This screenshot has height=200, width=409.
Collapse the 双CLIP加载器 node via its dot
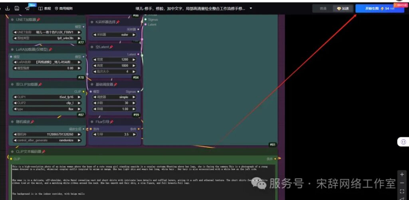click(x=12, y=85)
